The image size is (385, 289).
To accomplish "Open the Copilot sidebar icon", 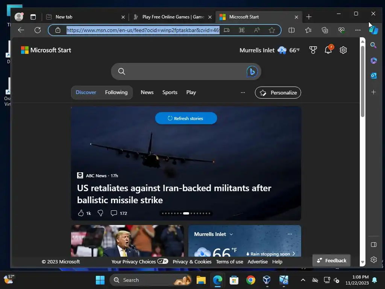I will click(x=374, y=30).
